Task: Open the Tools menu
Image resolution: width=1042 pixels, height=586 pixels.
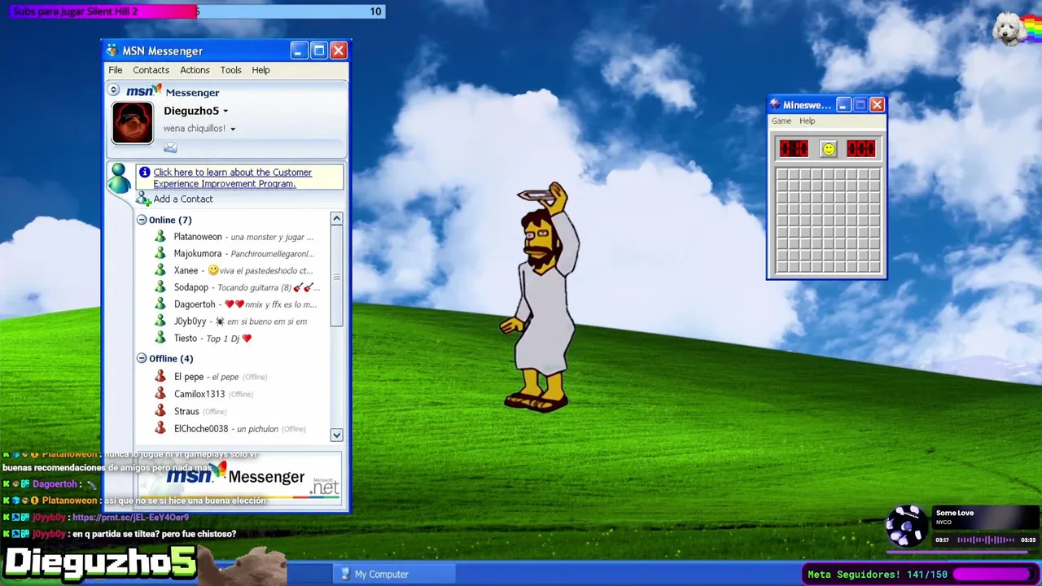Action: click(231, 70)
